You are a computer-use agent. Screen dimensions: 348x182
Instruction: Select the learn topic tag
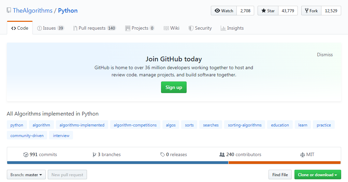pos(303,125)
